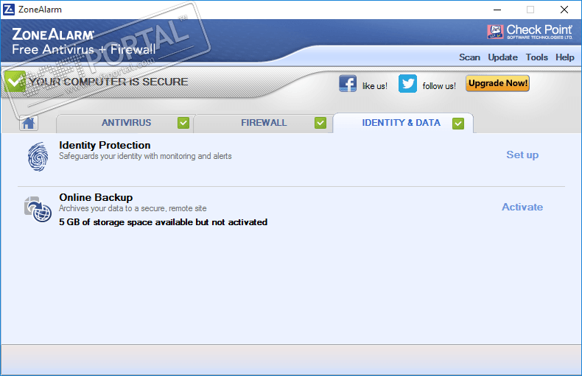Viewport: 582px width, 376px height.
Task: Click the Identity Protection fingerprint icon
Action: 38,157
